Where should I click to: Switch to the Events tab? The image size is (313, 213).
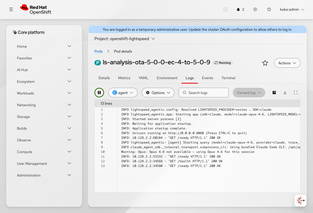208,78
